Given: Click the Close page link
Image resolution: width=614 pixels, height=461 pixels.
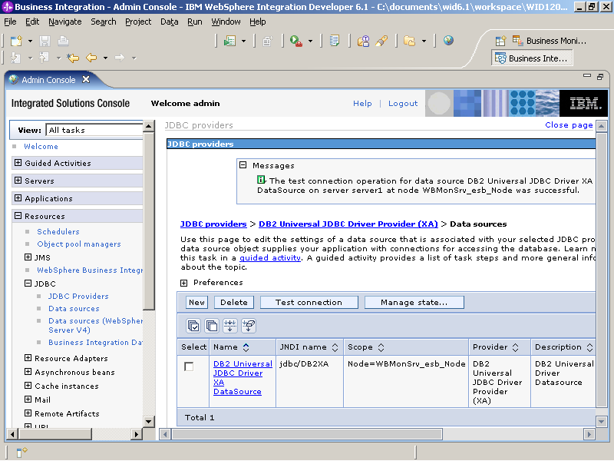Looking at the screenshot, I should click(569, 124).
